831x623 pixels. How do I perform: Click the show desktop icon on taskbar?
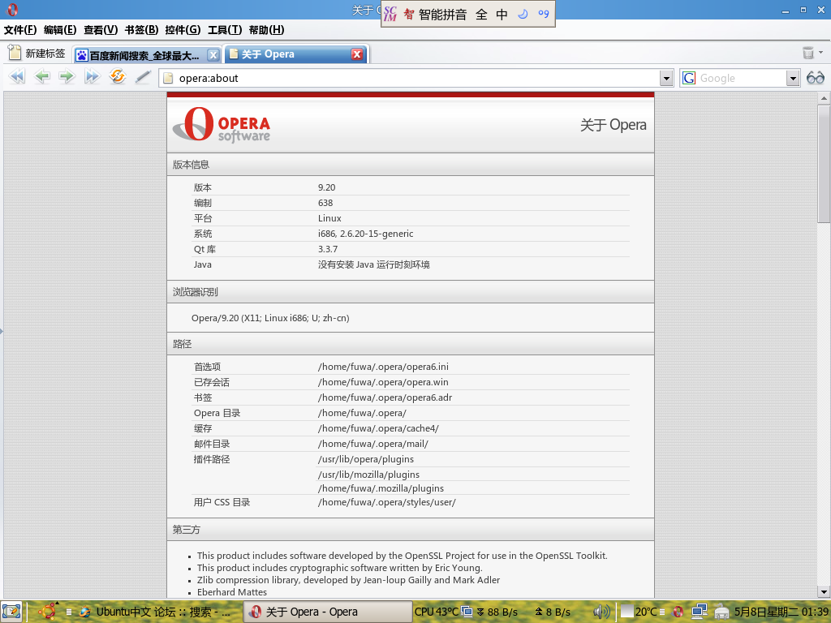[x=11, y=612]
